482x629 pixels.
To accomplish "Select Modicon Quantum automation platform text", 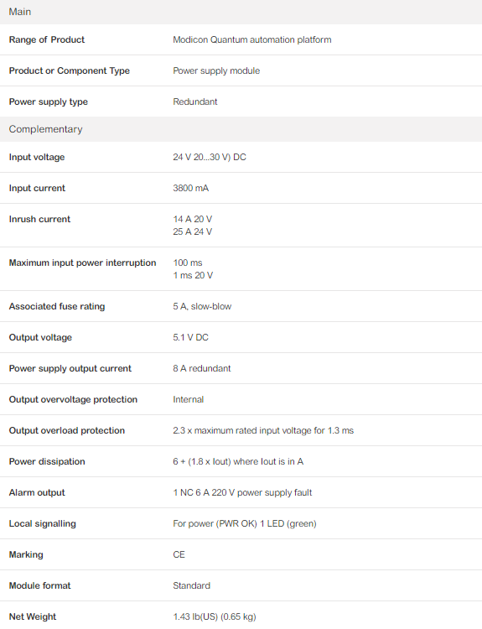I will (x=251, y=39).
